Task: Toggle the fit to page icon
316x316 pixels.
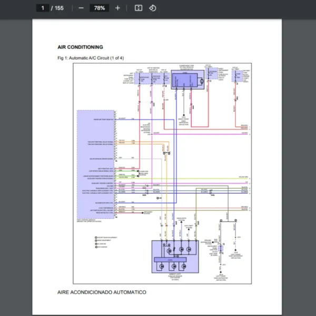Action: tap(138, 8)
